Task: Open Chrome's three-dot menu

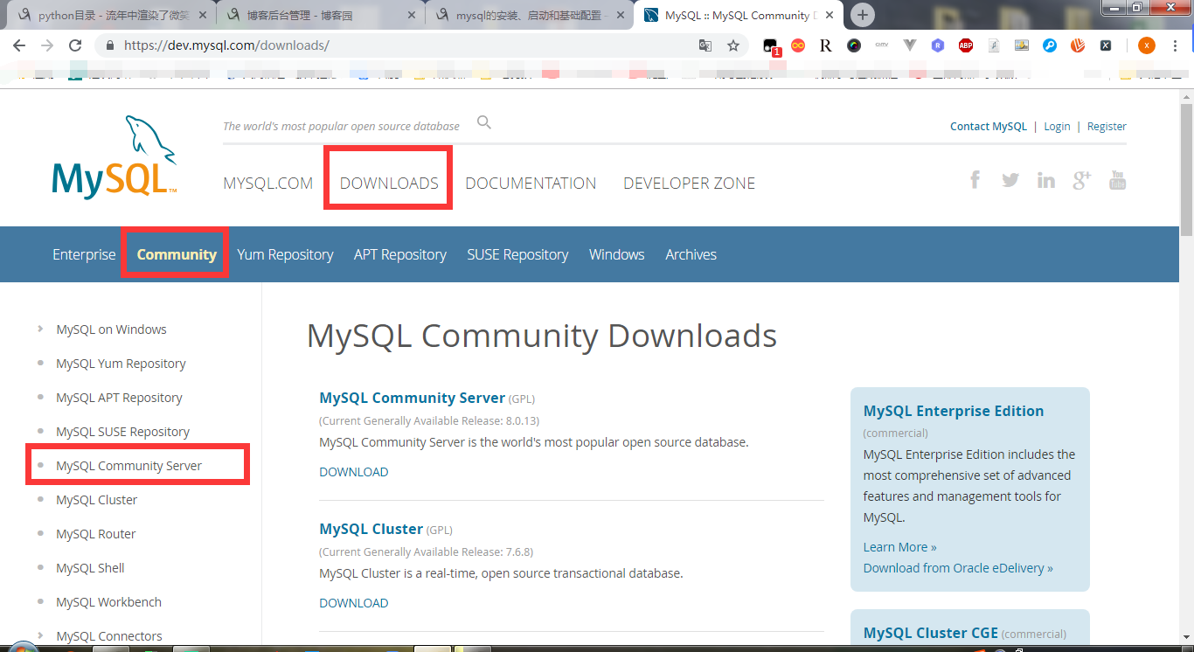Action: (1175, 45)
